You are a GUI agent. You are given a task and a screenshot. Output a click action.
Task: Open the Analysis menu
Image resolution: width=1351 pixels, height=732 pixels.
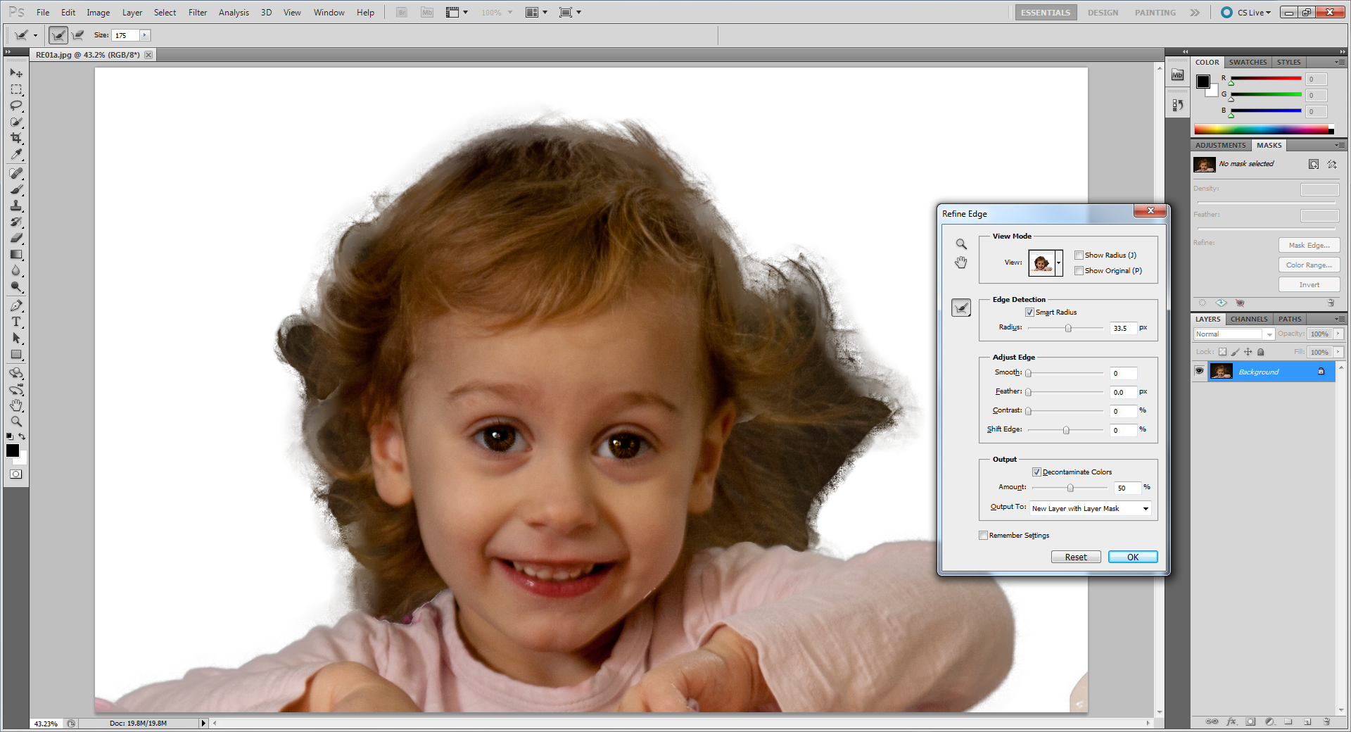coord(234,13)
